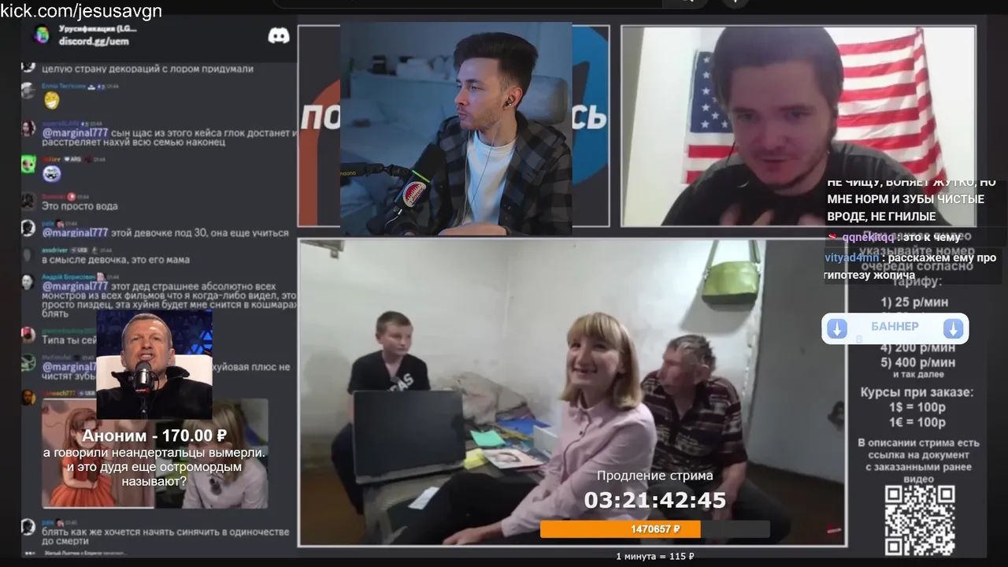The image size is (1008, 567).
Task: Open avatar beside last chat message at bottom
Action: pos(28,527)
